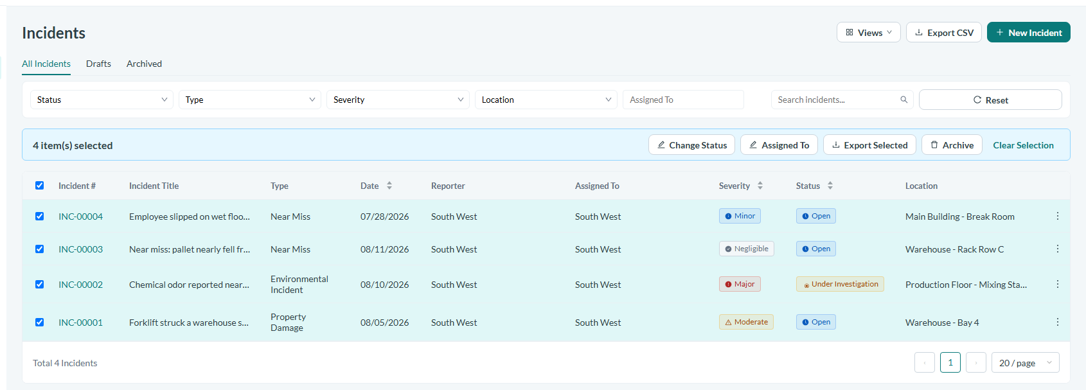Expand the Severity filter dropdown

[x=398, y=100]
